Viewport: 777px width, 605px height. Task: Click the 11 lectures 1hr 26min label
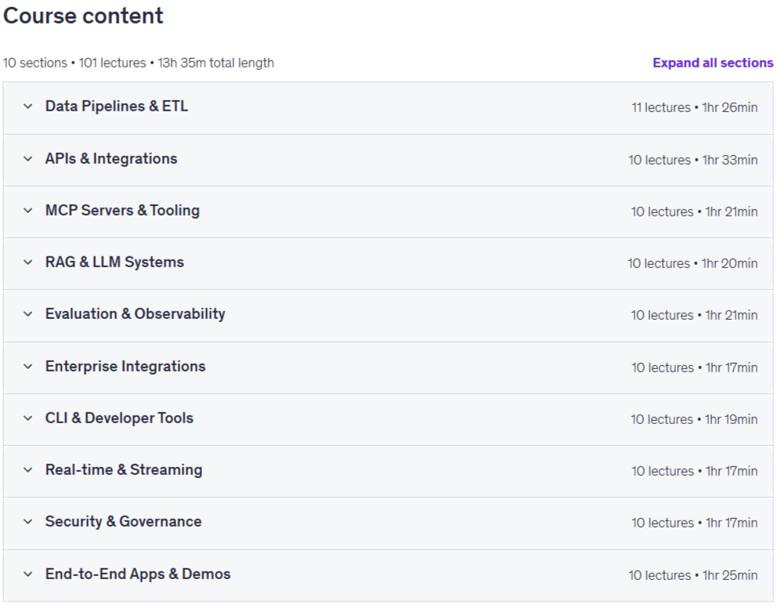694,107
